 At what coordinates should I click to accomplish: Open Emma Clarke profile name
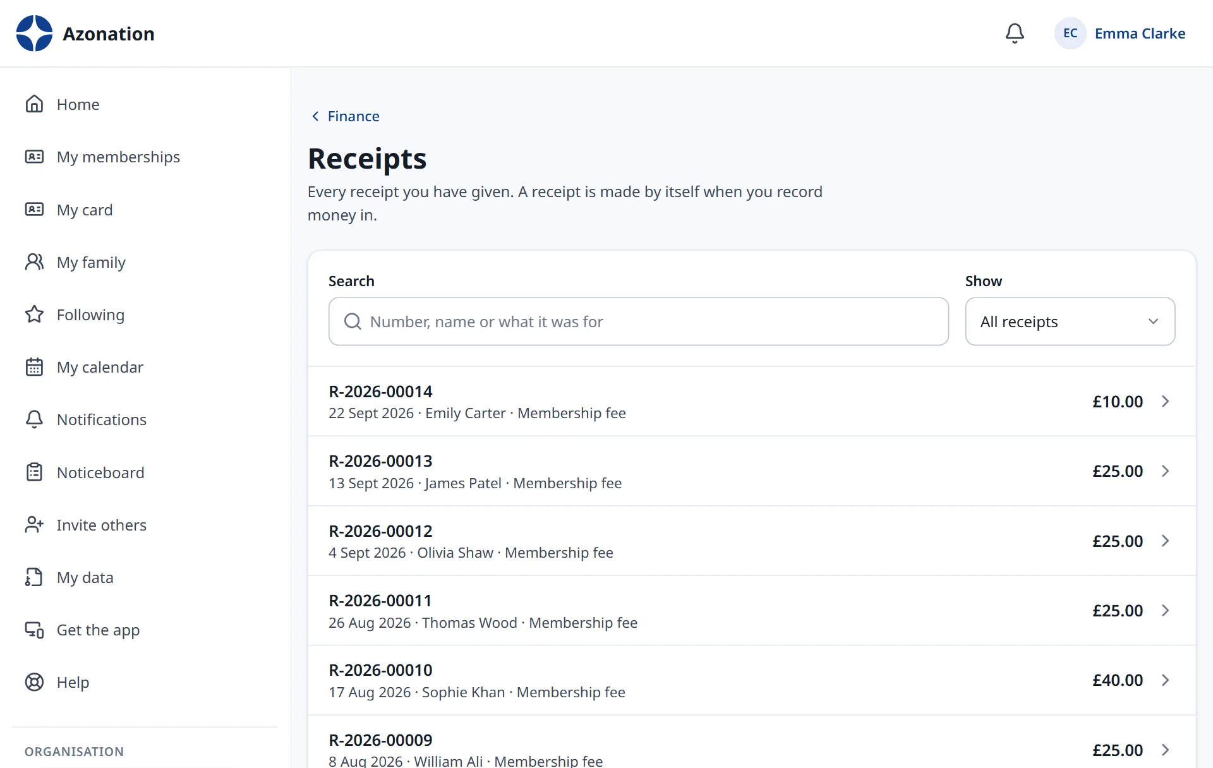click(x=1140, y=33)
